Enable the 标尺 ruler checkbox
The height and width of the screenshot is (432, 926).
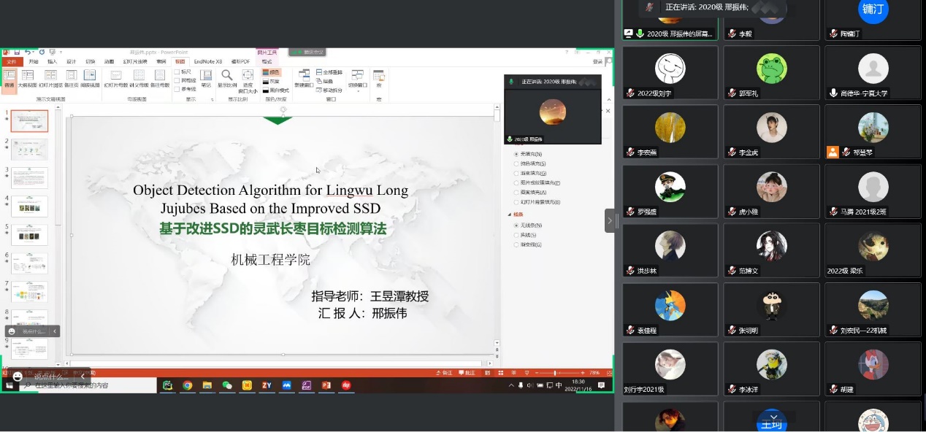177,72
